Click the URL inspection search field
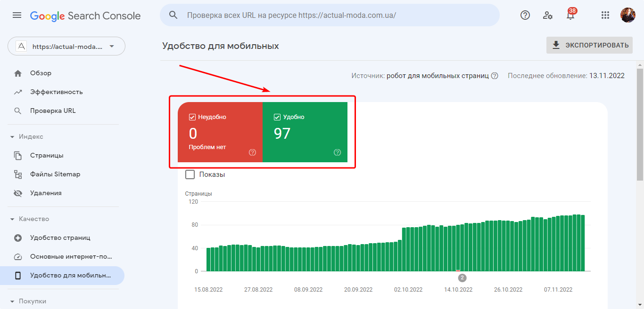 (330, 15)
